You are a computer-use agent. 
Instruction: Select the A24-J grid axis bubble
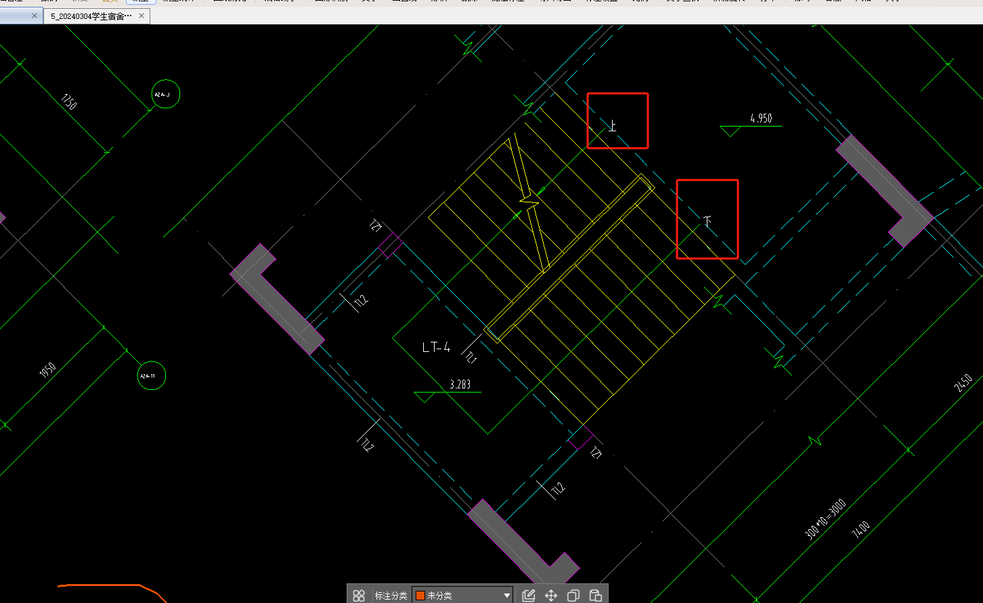coord(166,95)
